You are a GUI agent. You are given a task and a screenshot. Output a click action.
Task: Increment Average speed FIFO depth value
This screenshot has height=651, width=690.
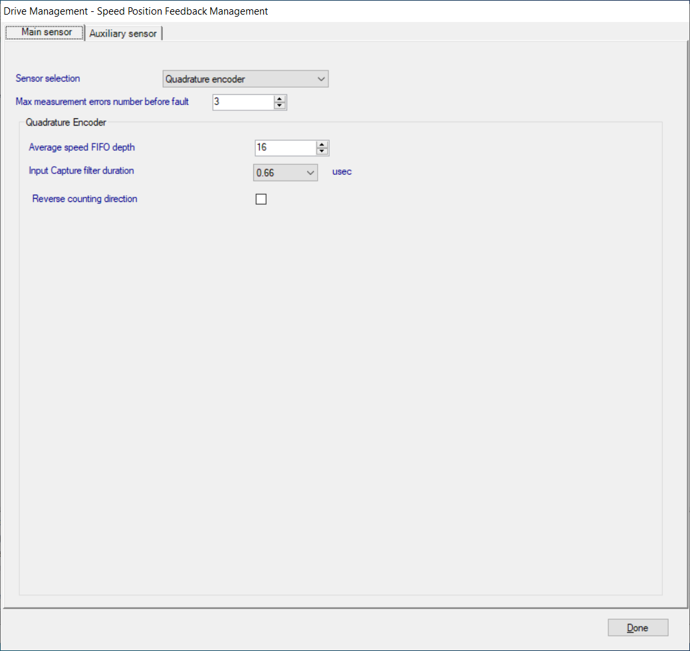click(x=322, y=145)
